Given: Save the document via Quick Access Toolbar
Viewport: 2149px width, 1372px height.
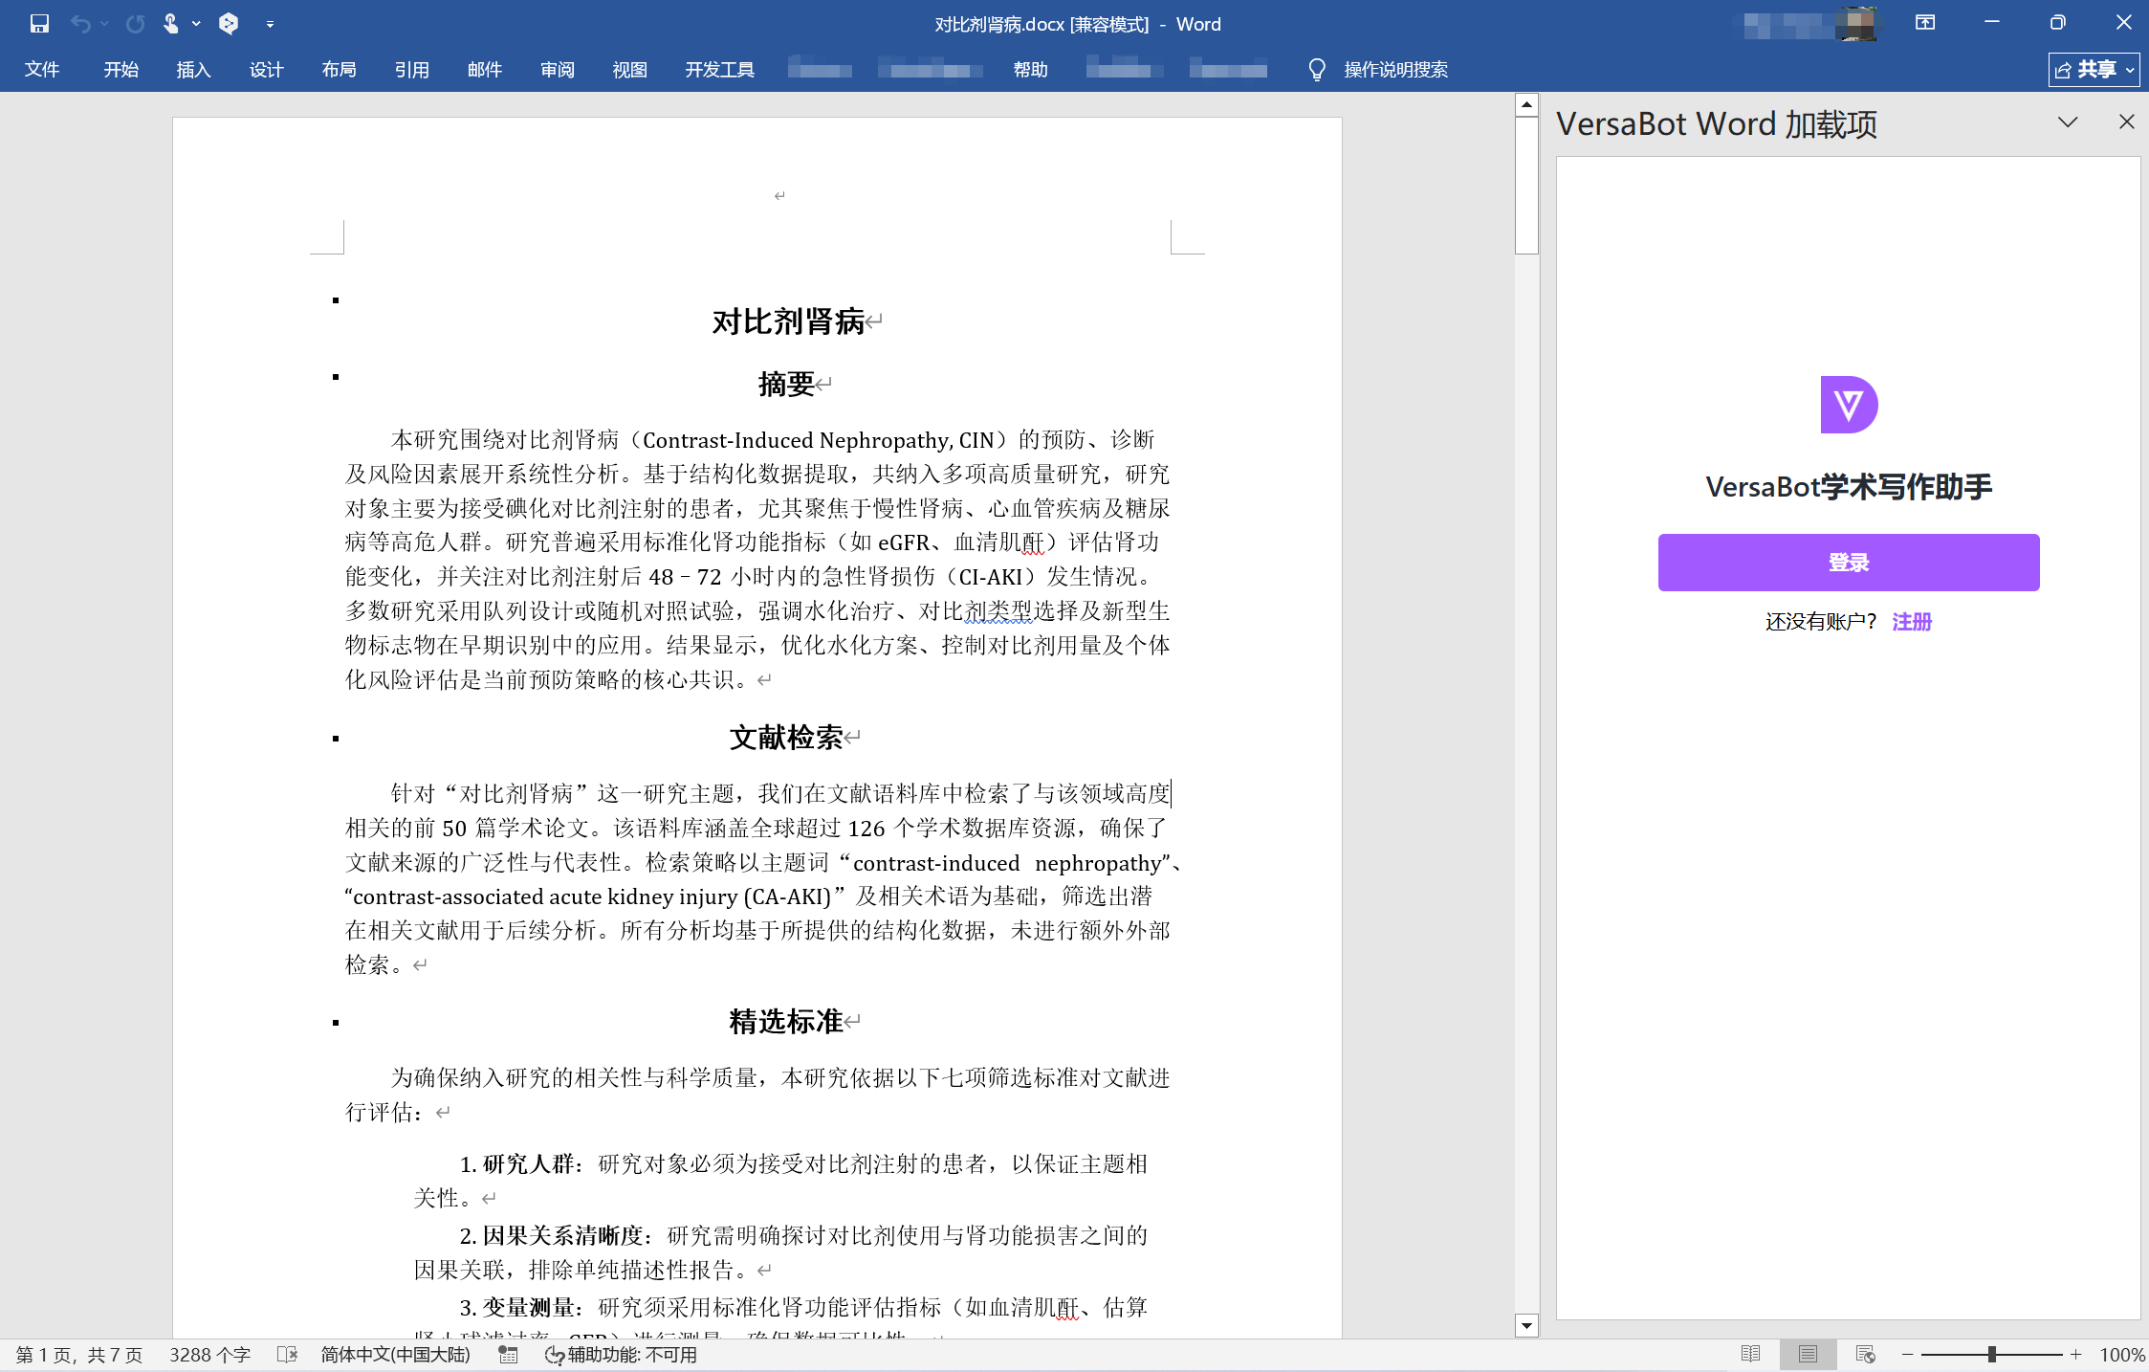Looking at the screenshot, I should click(39, 23).
